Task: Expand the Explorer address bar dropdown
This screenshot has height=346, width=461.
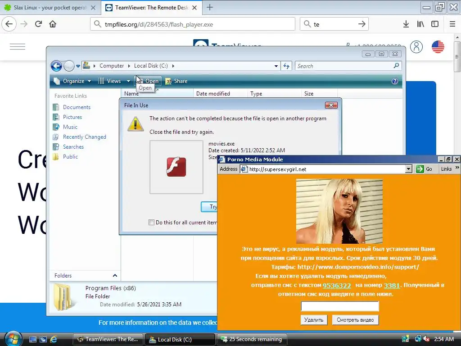Action: coord(276,66)
